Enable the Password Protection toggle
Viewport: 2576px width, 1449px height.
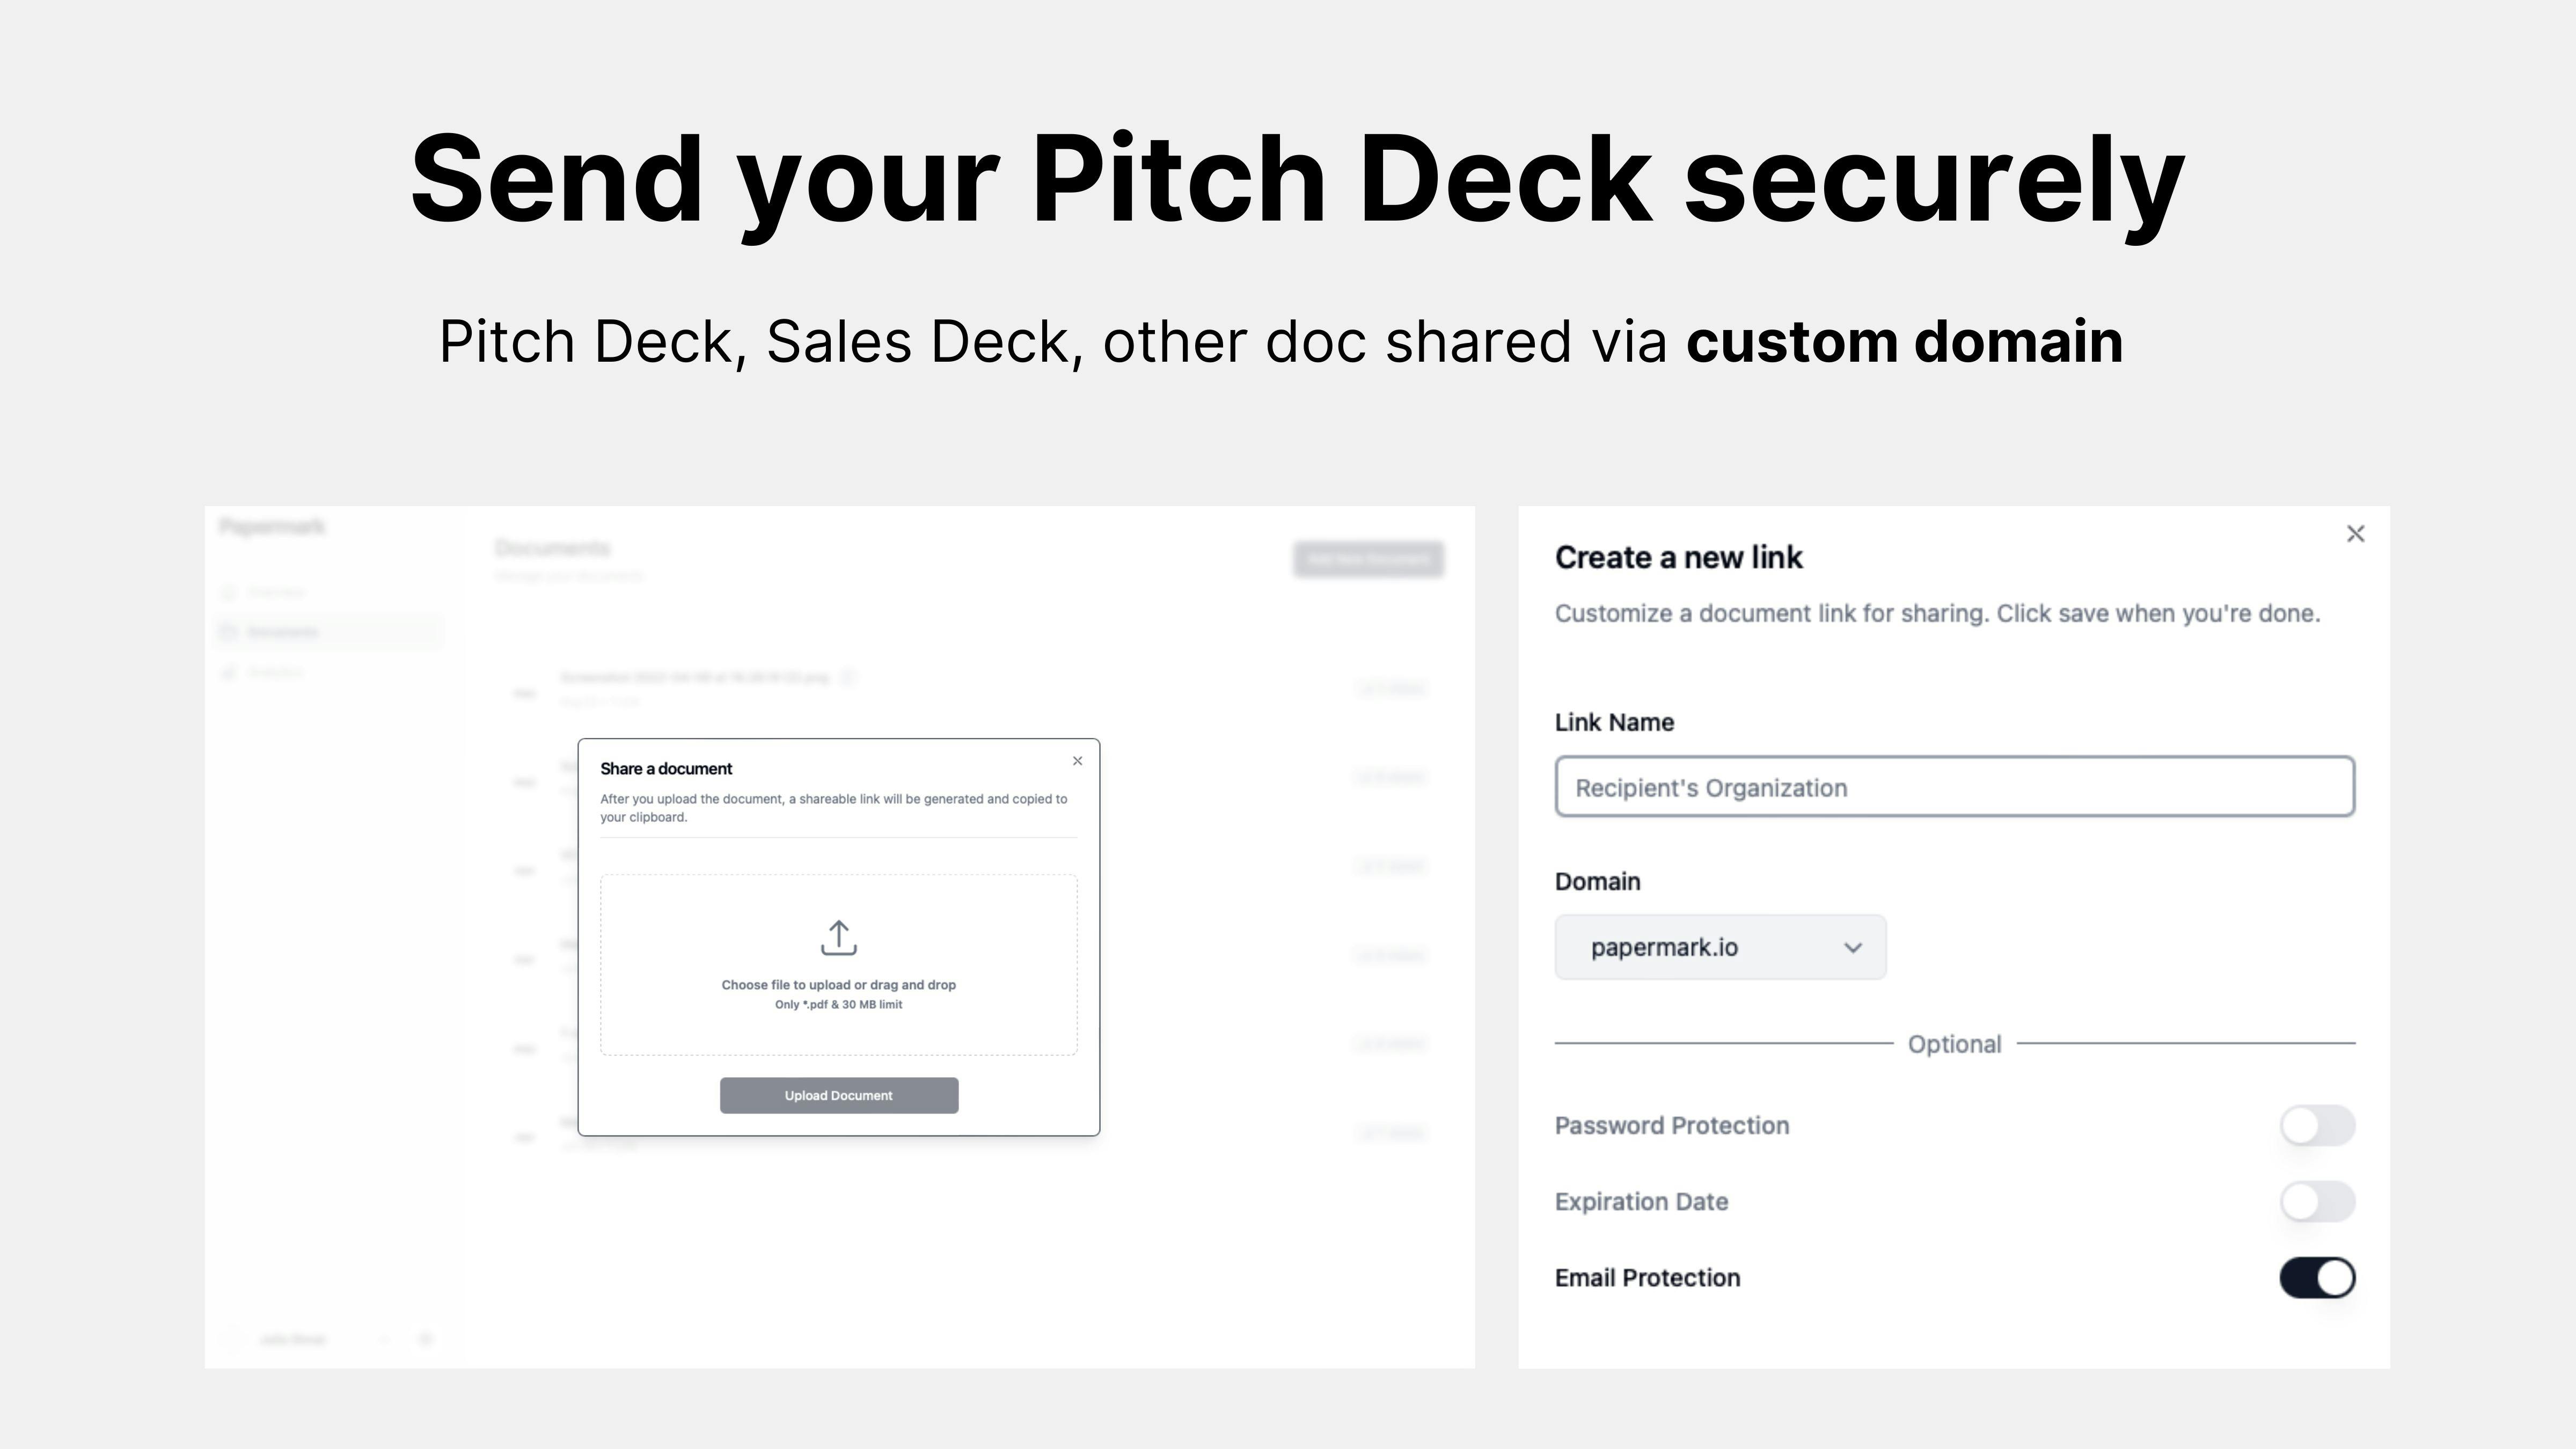coord(2317,1125)
